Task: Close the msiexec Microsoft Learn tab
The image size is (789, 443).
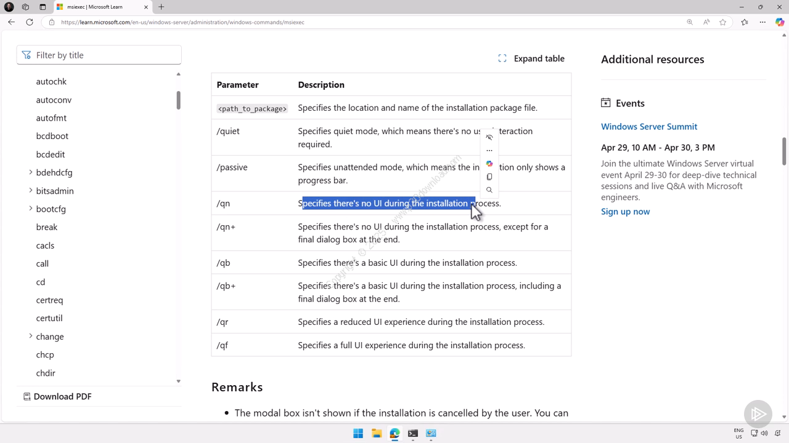Action: point(146,7)
